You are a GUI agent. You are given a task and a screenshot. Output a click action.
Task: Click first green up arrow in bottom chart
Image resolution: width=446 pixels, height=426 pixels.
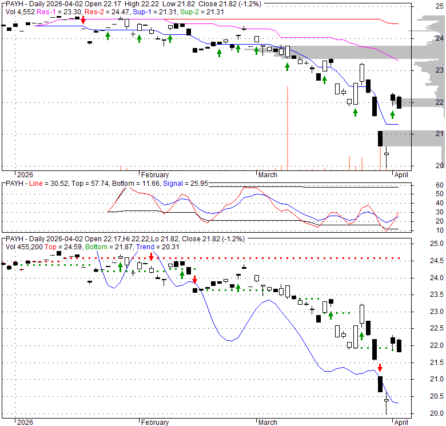120,265
